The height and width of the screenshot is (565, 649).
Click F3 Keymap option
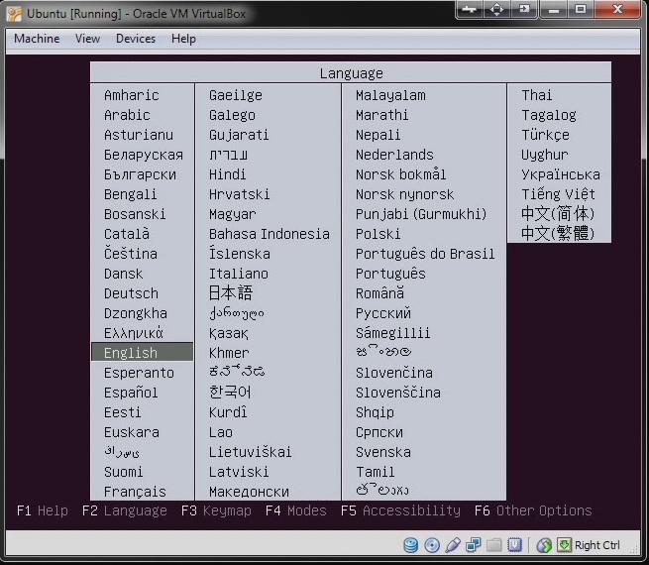pyautogui.click(x=216, y=510)
